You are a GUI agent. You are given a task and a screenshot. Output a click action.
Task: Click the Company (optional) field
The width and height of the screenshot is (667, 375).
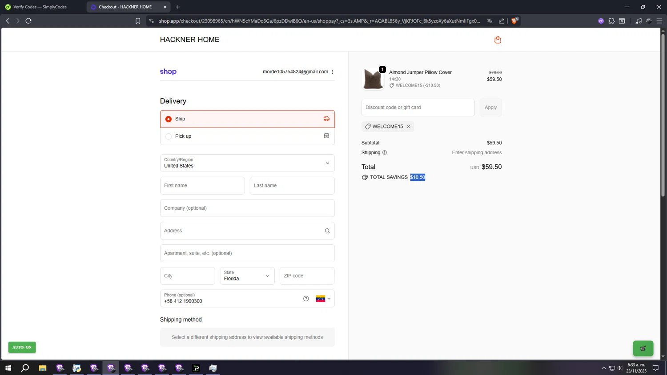tap(247, 208)
